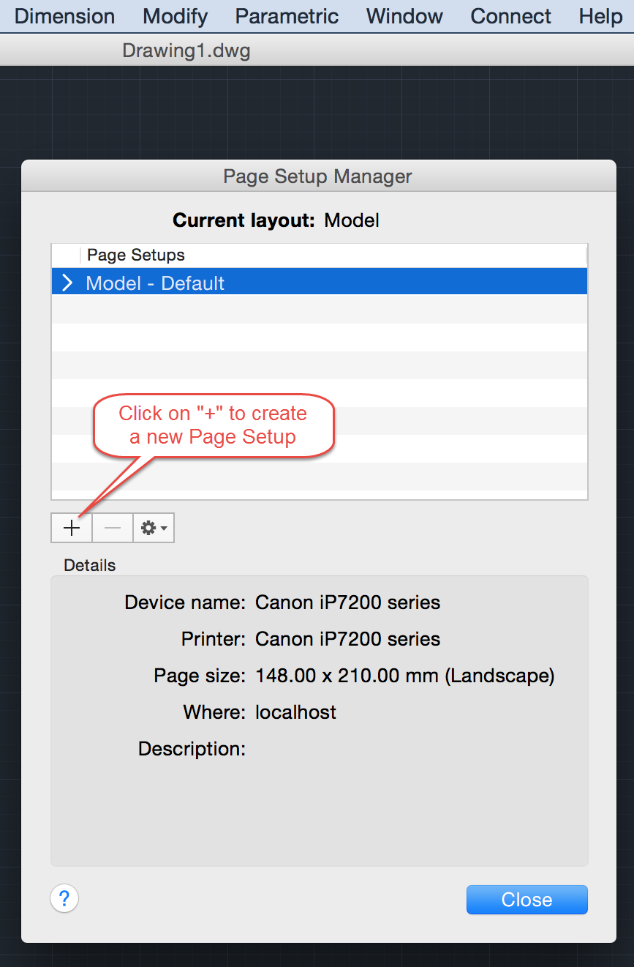Click the blue question mark help button
The image size is (634, 967).
pos(64,898)
